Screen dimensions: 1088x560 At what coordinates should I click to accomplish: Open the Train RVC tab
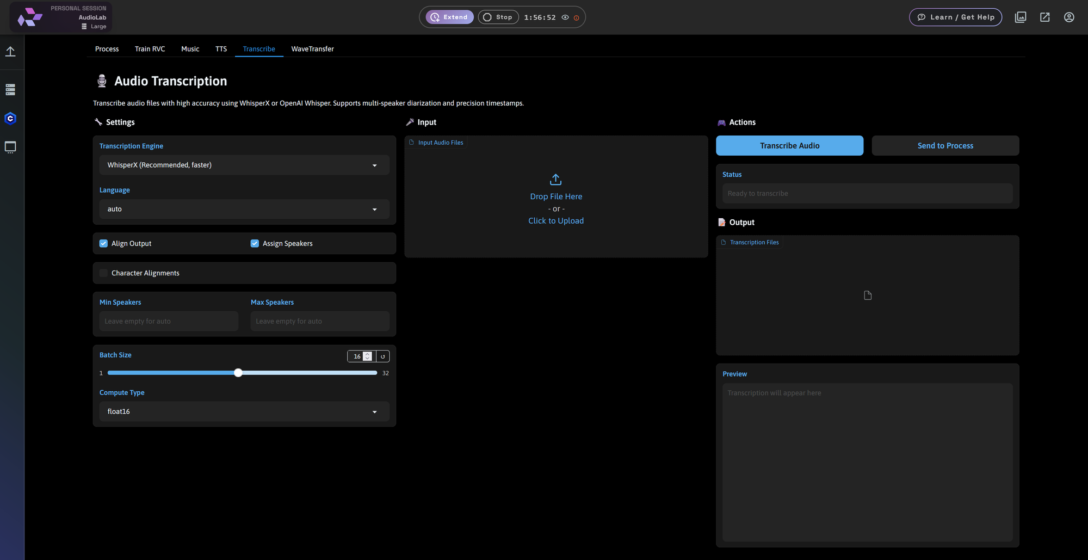(x=150, y=49)
